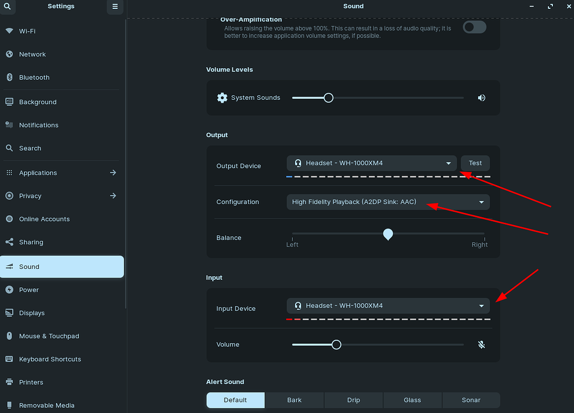Open the Sharing settings panel

pos(62,242)
